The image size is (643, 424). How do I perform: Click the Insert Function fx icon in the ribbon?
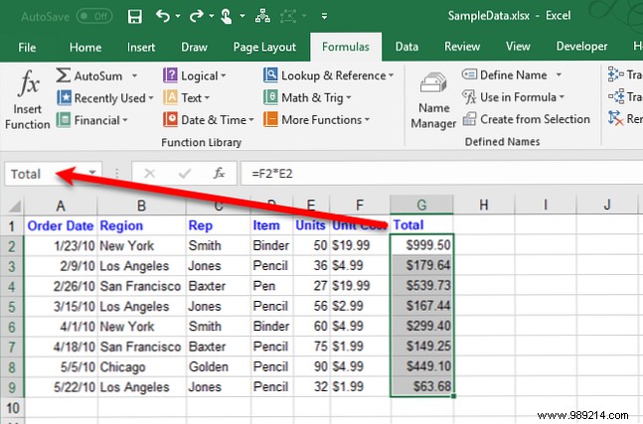pos(28,83)
